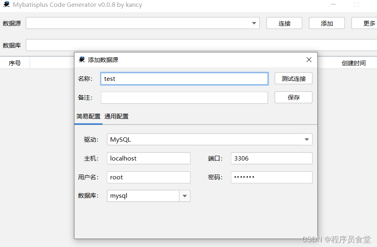This screenshot has width=377, height=247.
Task: Click the 更多 button
Action: point(364,23)
